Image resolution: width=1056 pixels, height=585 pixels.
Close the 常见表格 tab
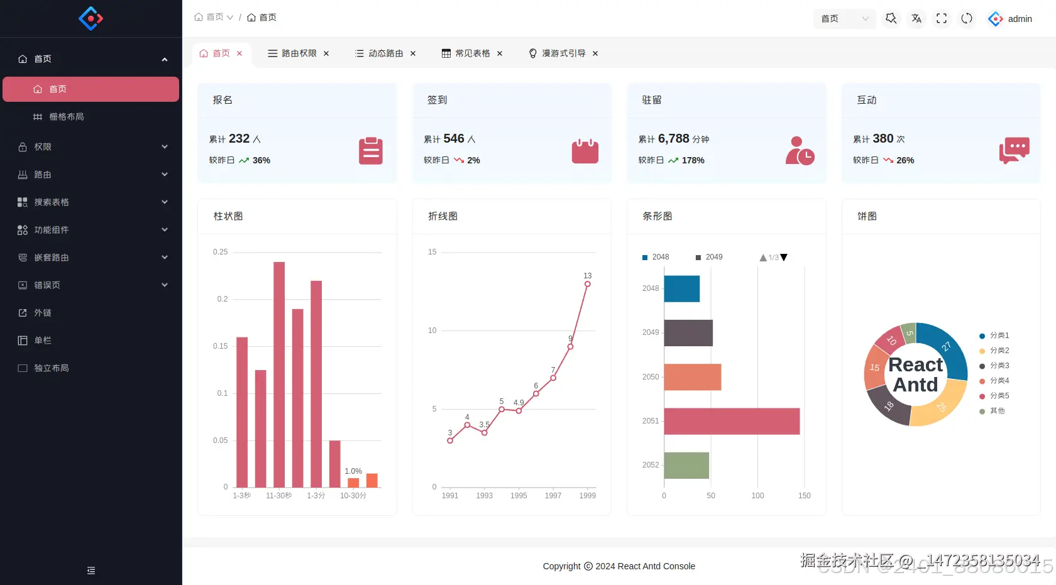pos(500,53)
